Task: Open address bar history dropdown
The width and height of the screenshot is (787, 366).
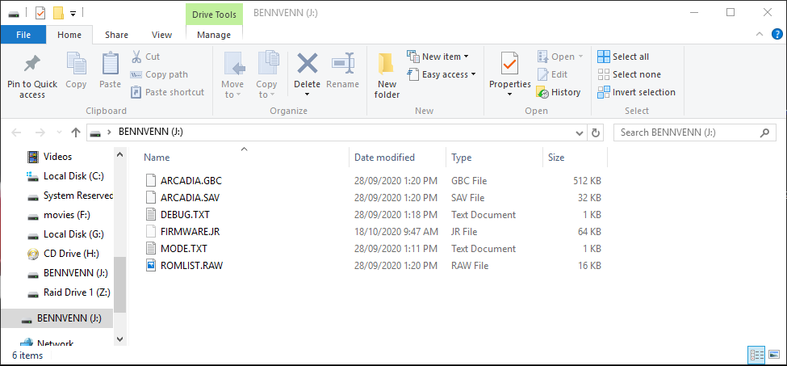Action: (x=580, y=133)
